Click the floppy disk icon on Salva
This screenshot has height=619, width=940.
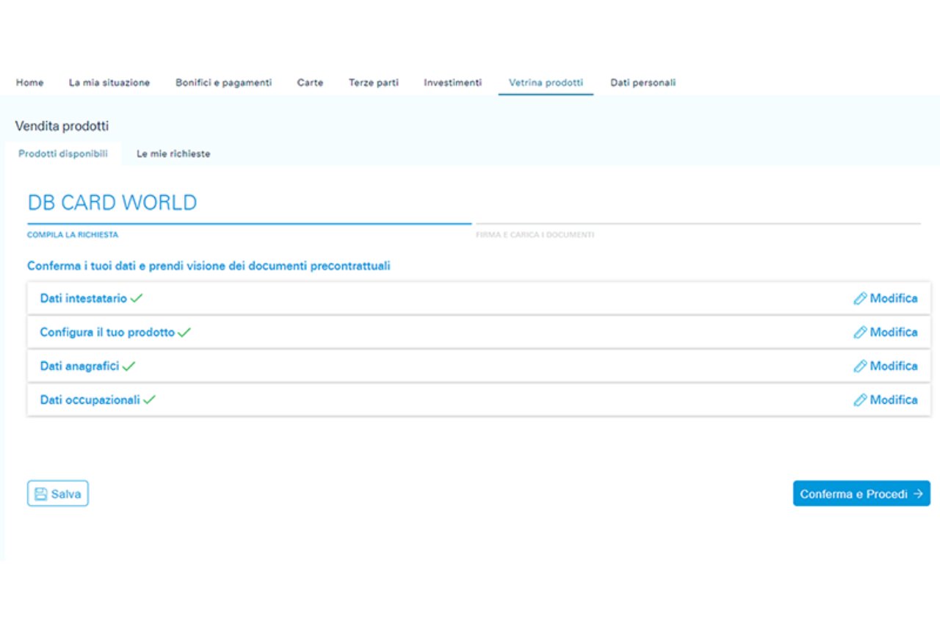tap(41, 494)
